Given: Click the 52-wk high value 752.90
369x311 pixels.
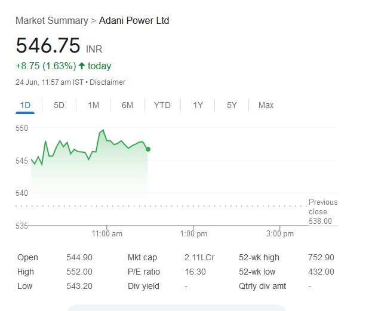Looking at the screenshot, I should [x=321, y=258].
